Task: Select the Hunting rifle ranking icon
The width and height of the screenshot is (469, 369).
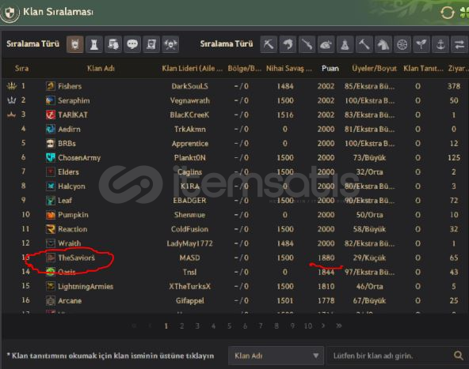Action: click(307, 44)
